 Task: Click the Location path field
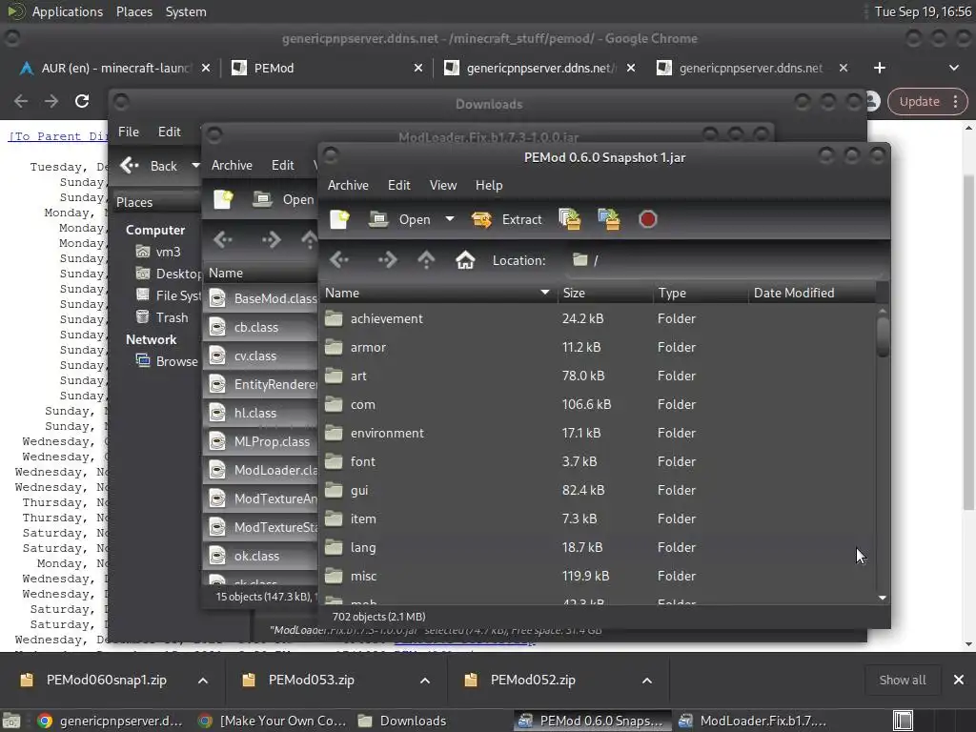724,260
